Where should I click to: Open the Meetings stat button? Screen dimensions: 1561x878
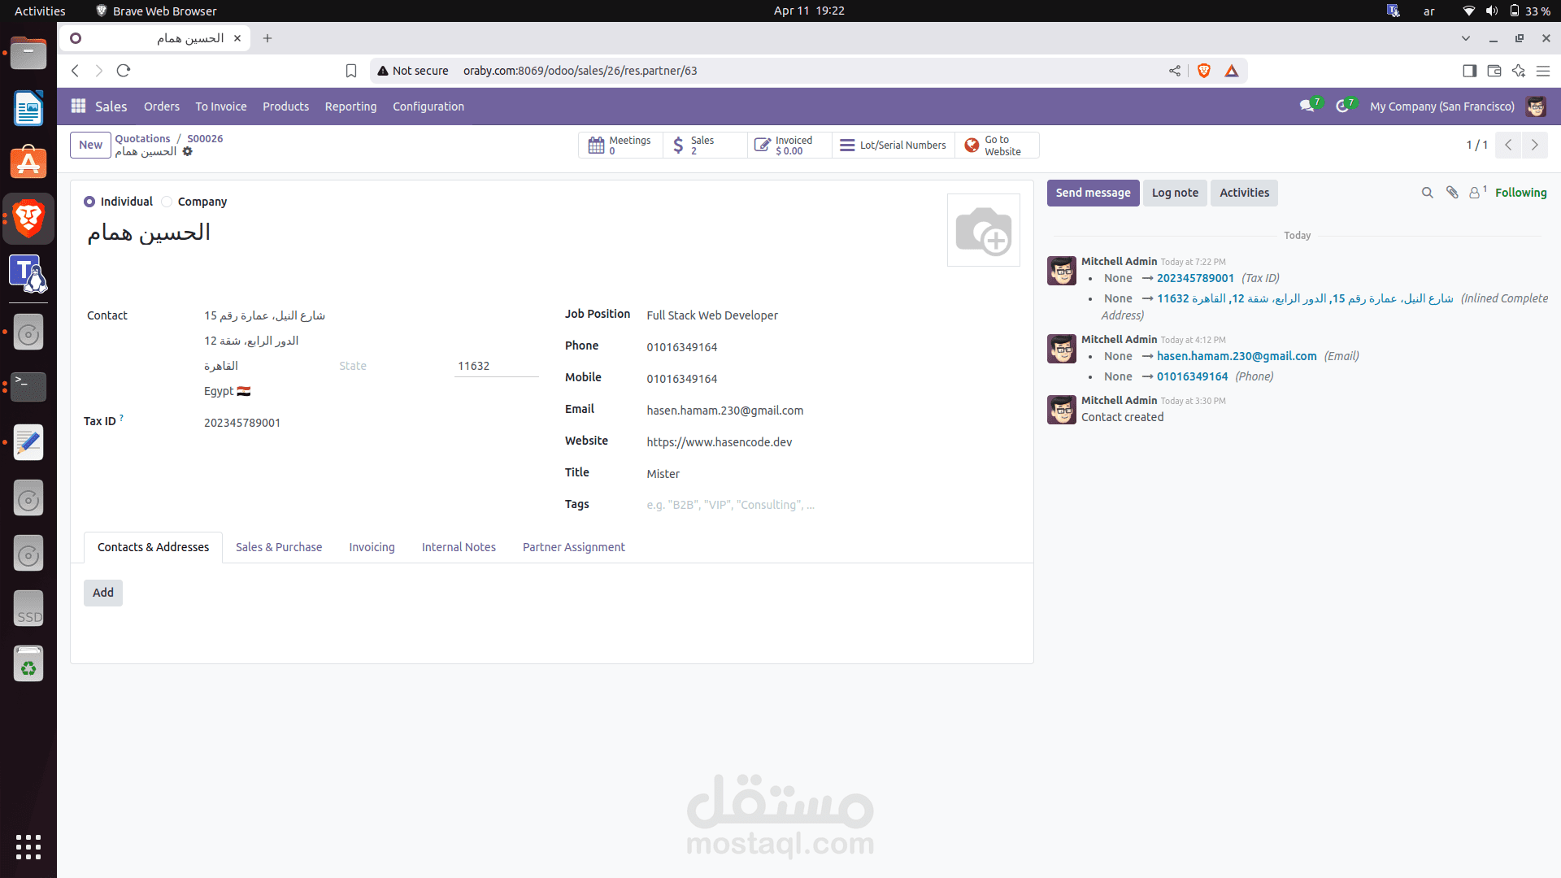(620, 146)
